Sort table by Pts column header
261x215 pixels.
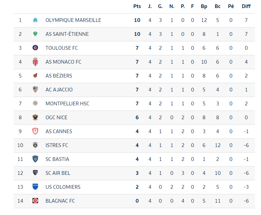137,6
